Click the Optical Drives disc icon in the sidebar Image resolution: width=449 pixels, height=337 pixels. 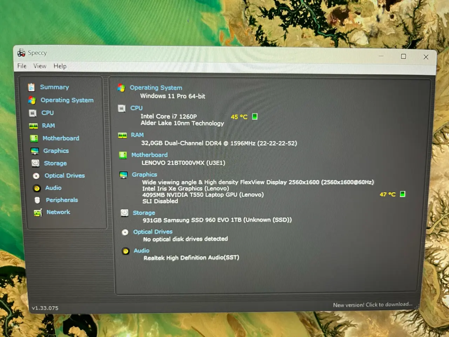36,176
